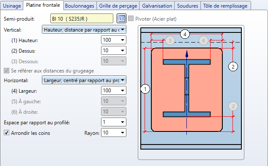268x166 pixels.
Task: Switch to the Boulonnages tab
Action: coord(79,6)
